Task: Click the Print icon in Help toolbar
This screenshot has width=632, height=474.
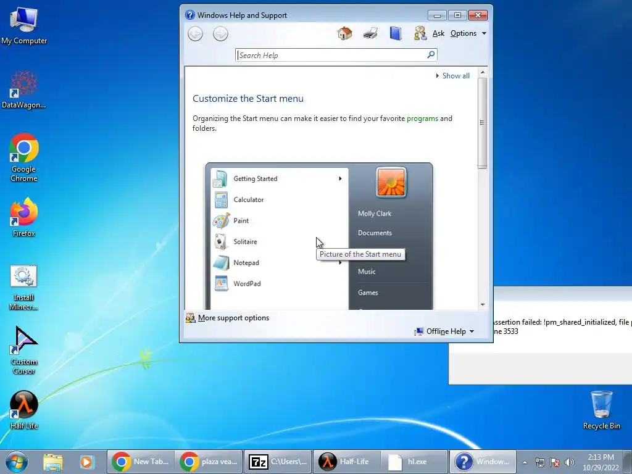Action: pos(370,33)
